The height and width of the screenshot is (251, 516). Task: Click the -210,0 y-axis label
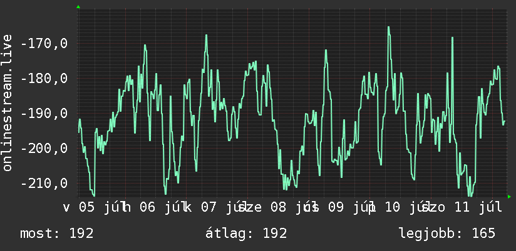pyautogui.click(x=44, y=183)
